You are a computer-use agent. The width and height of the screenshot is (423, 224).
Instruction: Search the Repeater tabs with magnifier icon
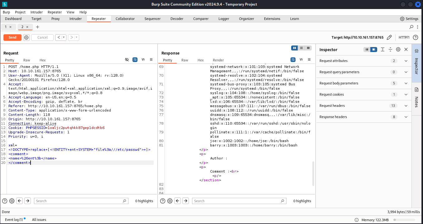(411, 27)
